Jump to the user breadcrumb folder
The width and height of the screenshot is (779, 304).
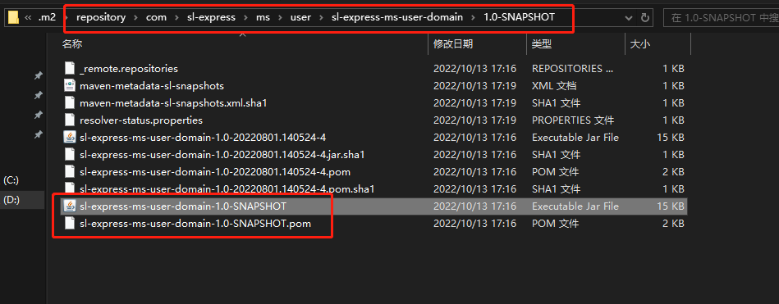tap(300, 17)
